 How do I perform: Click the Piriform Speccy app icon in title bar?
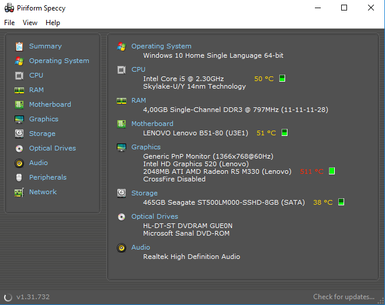click(9, 8)
